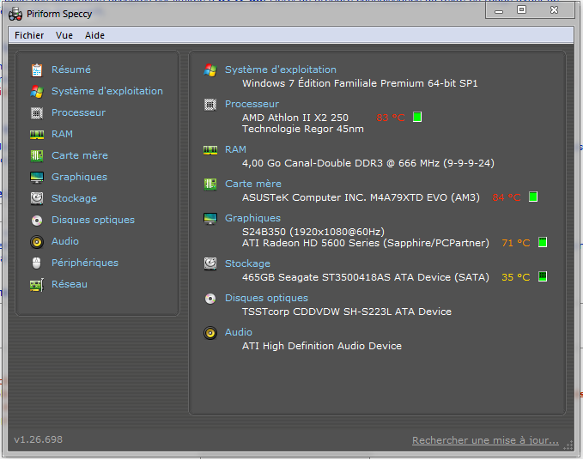The image size is (583, 460).
Task: Click the Stockage heading in summary panel
Action: tap(247, 263)
